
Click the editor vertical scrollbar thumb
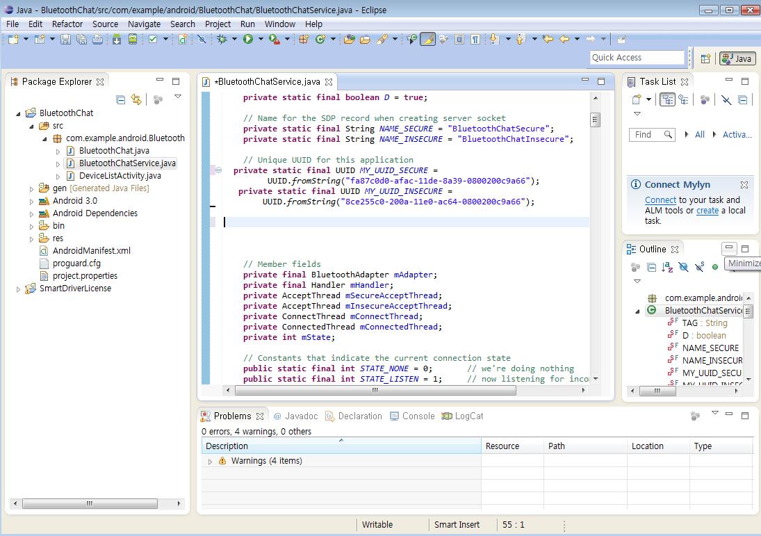pos(596,120)
